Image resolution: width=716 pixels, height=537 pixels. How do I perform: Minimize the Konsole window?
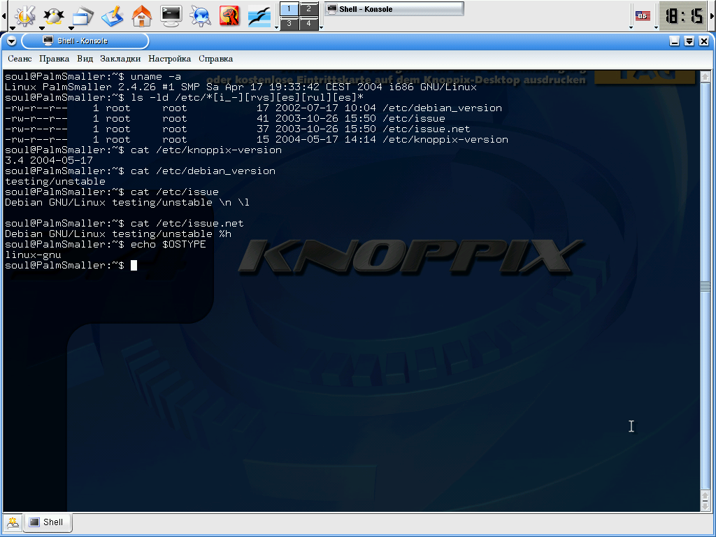[x=675, y=41]
